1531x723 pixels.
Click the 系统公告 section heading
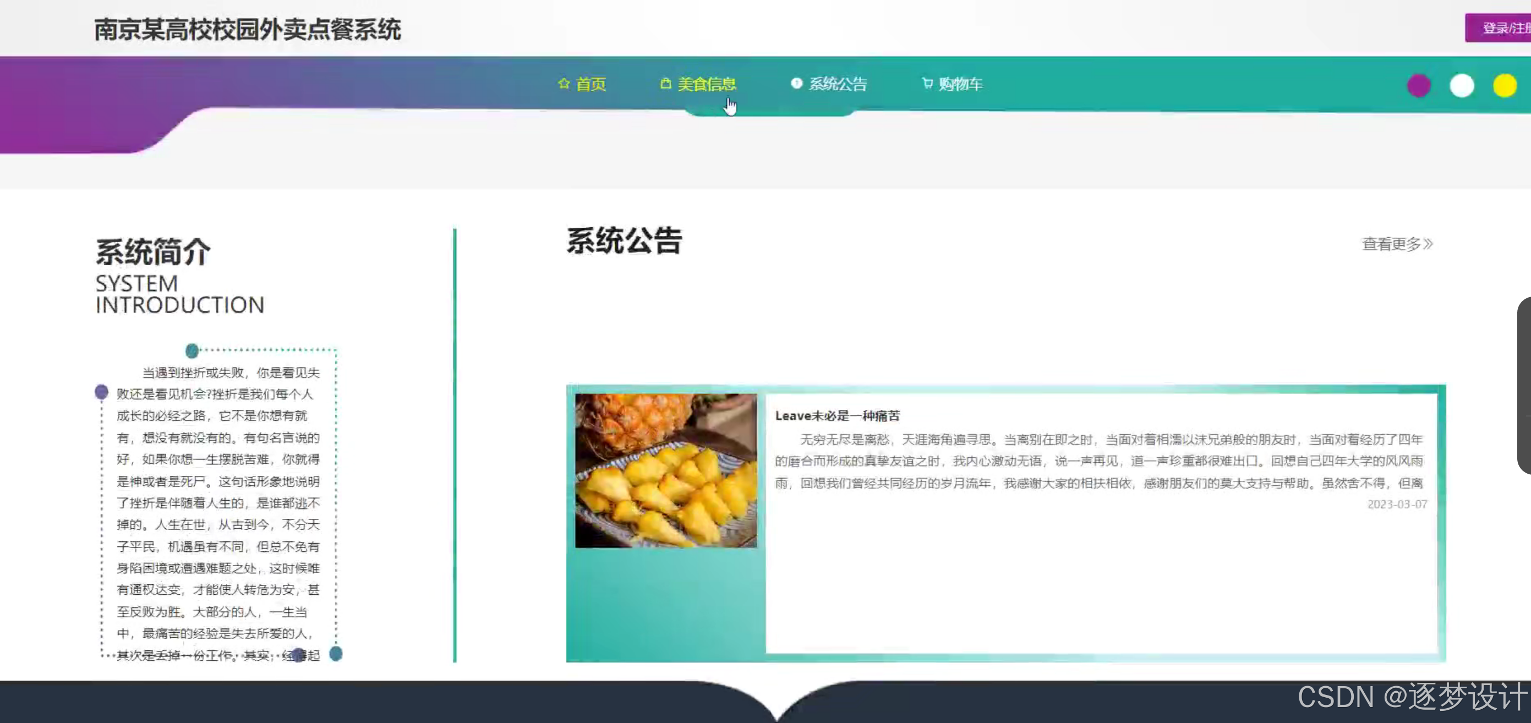pos(624,241)
